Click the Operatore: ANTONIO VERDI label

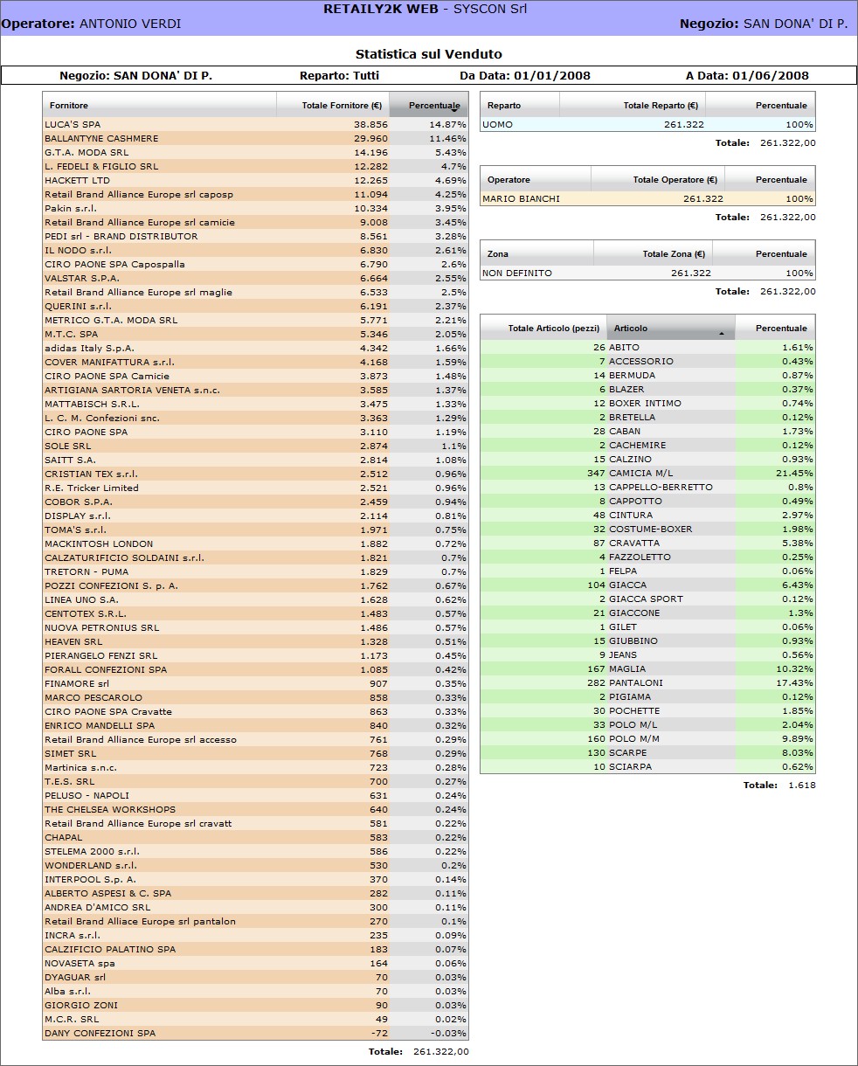92,24
